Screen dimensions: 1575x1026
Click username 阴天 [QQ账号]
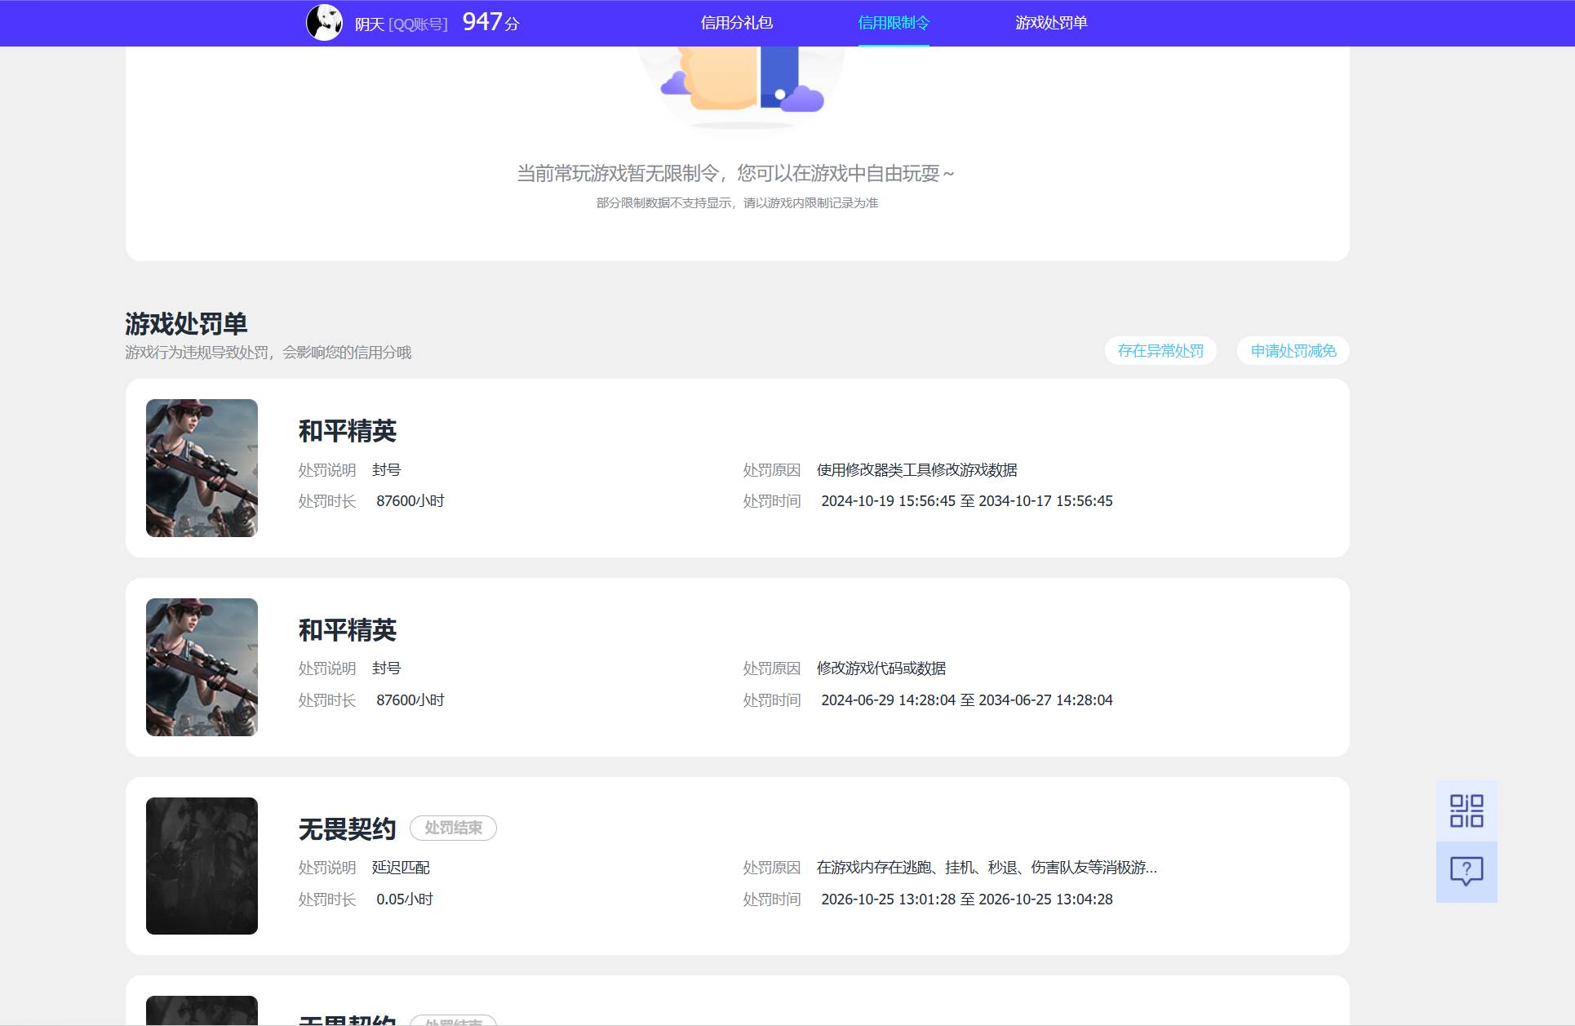click(x=401, y=24)
